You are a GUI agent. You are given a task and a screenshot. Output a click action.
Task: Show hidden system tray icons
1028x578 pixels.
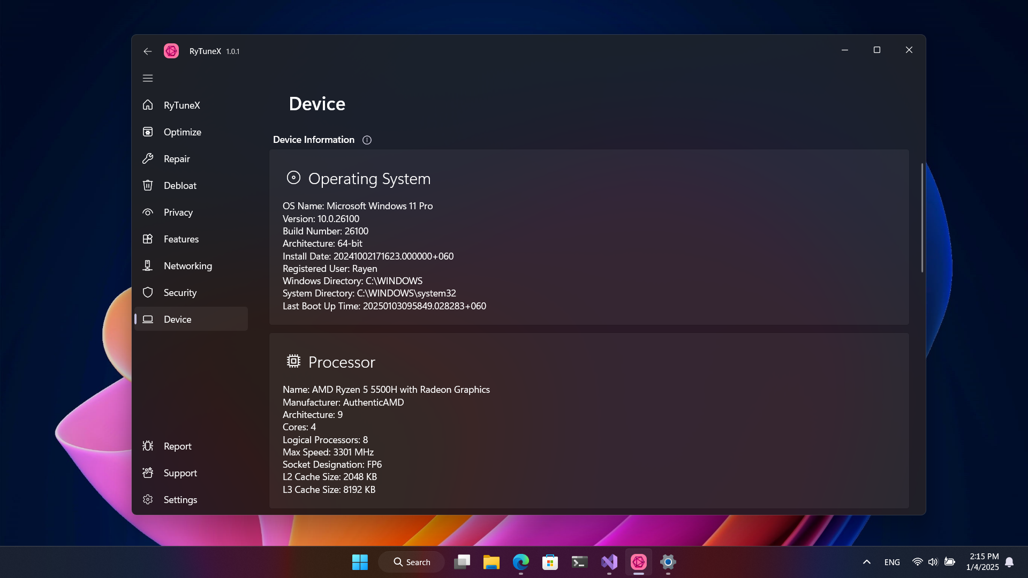pos(866,562)
